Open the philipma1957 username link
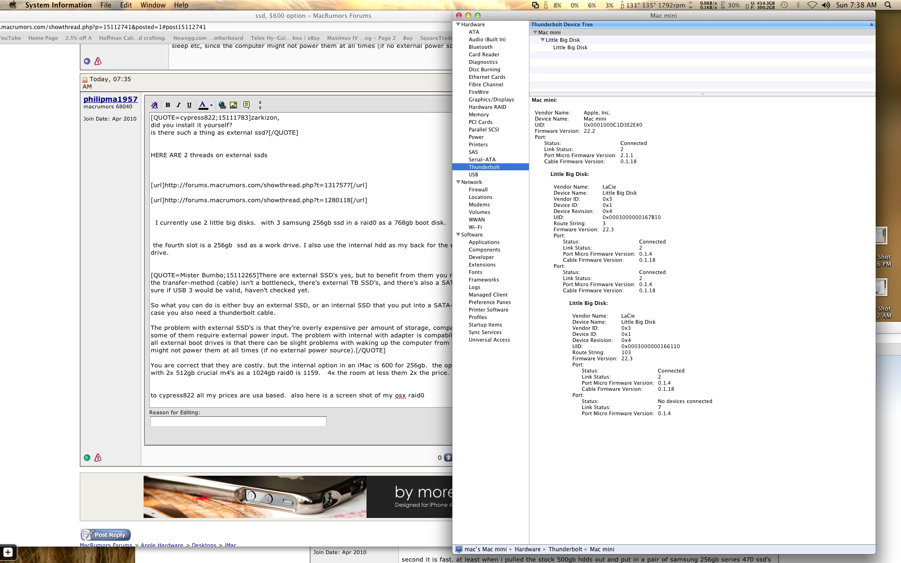The height and width of the screenshot is (563, 901). [110, 99]
